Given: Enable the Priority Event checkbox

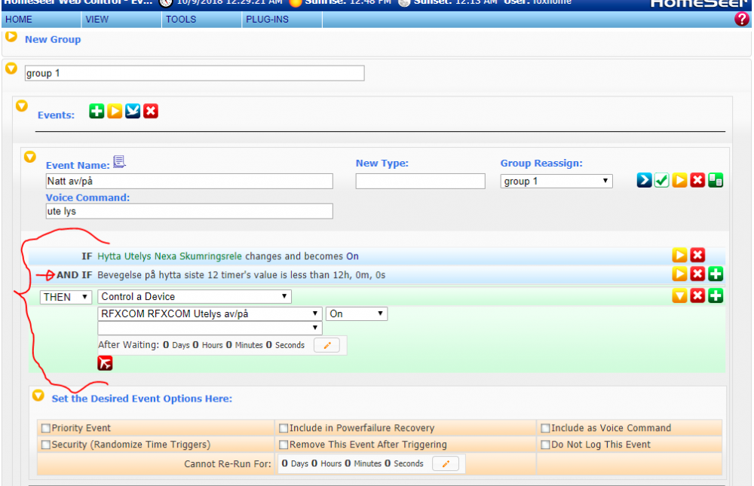Looking at the screenshot, I should point(46,428).
